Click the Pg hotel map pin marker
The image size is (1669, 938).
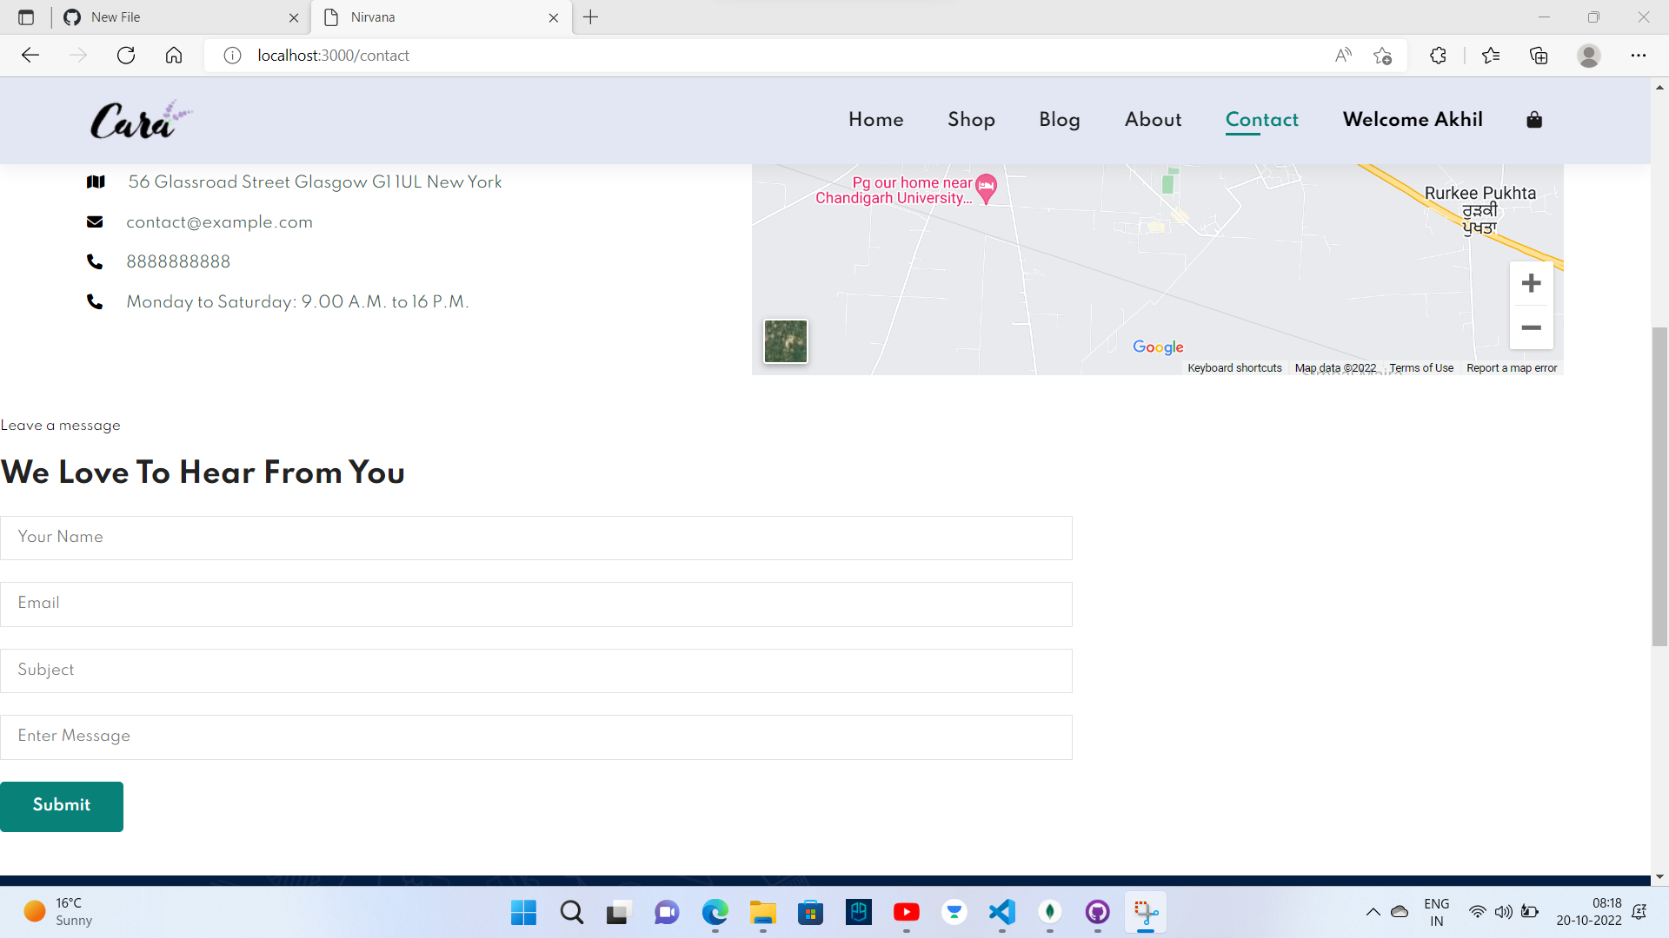[x=986, y=186]
